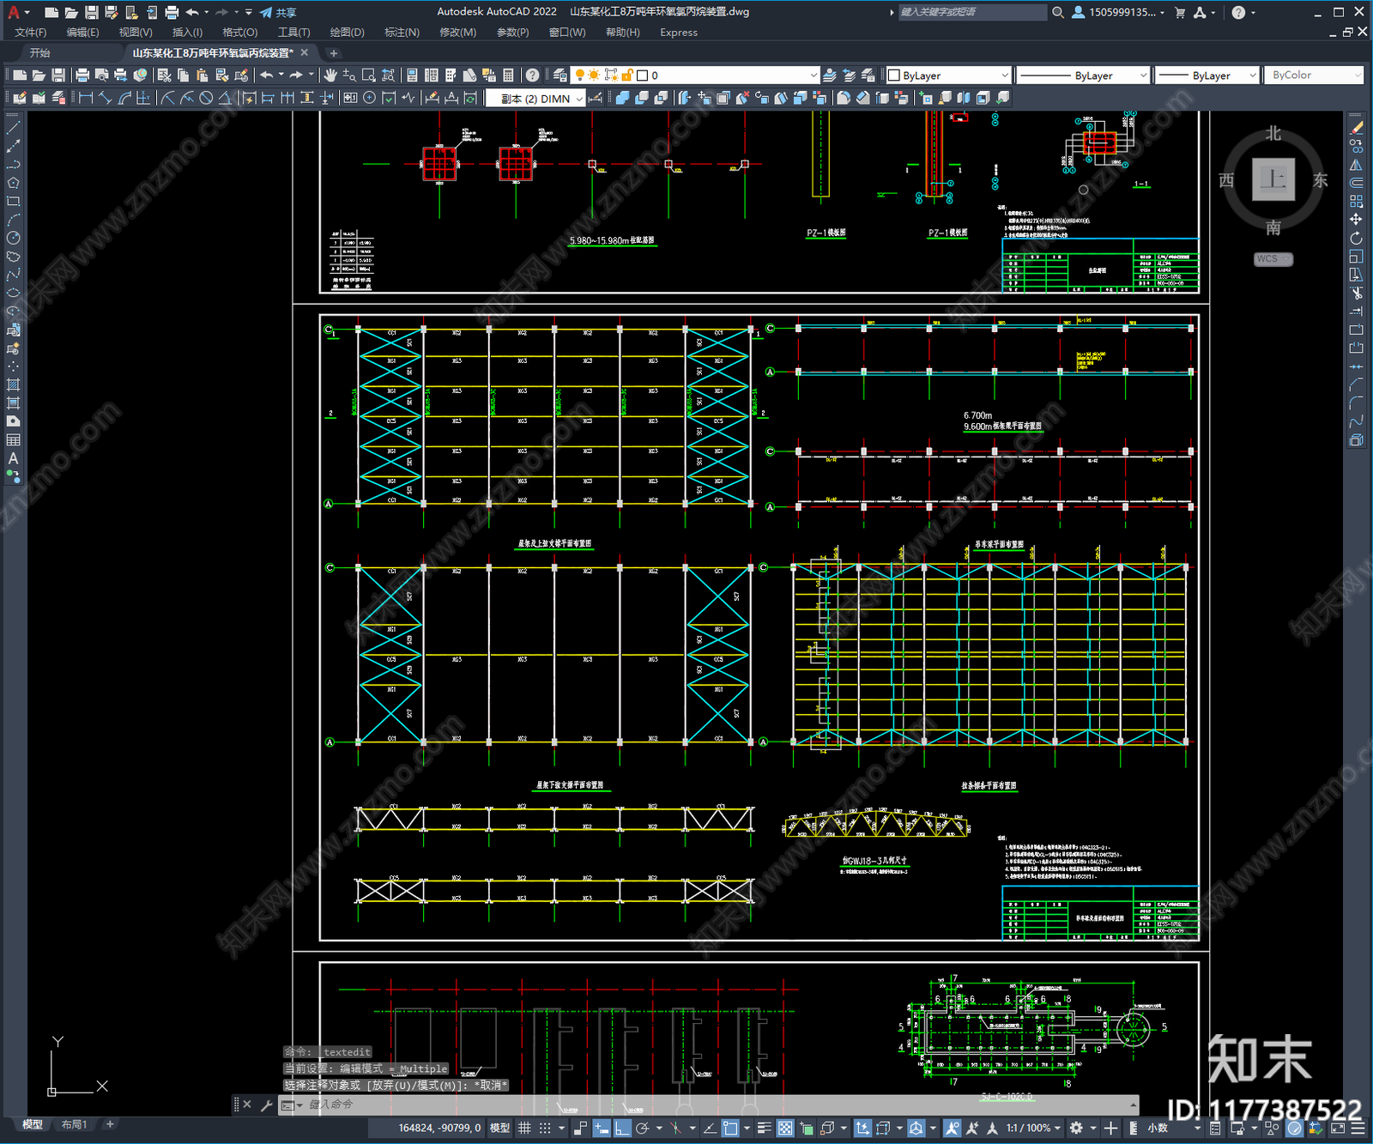The height and width of the screenshot is (1144, 1373).
Task: Open Layer Properties Manager icon
Action: pos(560,76)
